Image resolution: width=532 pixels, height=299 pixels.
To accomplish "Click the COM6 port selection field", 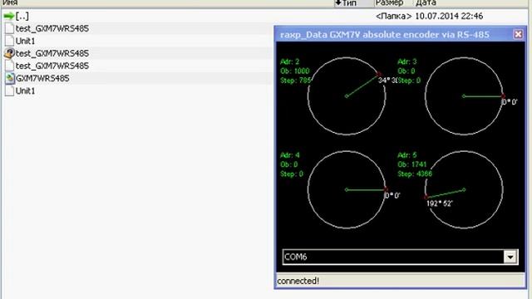I will pos(400,257).
